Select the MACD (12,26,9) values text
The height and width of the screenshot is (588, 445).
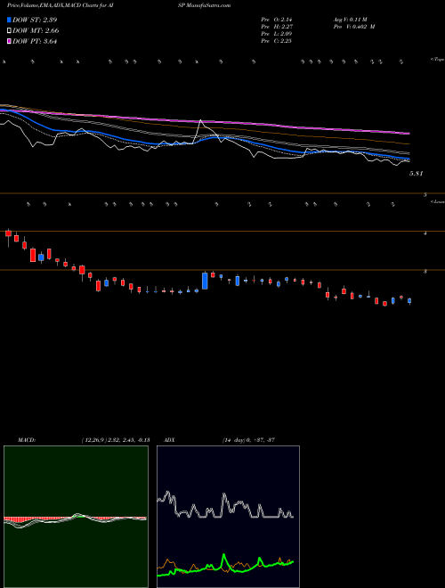click(116, 440)
